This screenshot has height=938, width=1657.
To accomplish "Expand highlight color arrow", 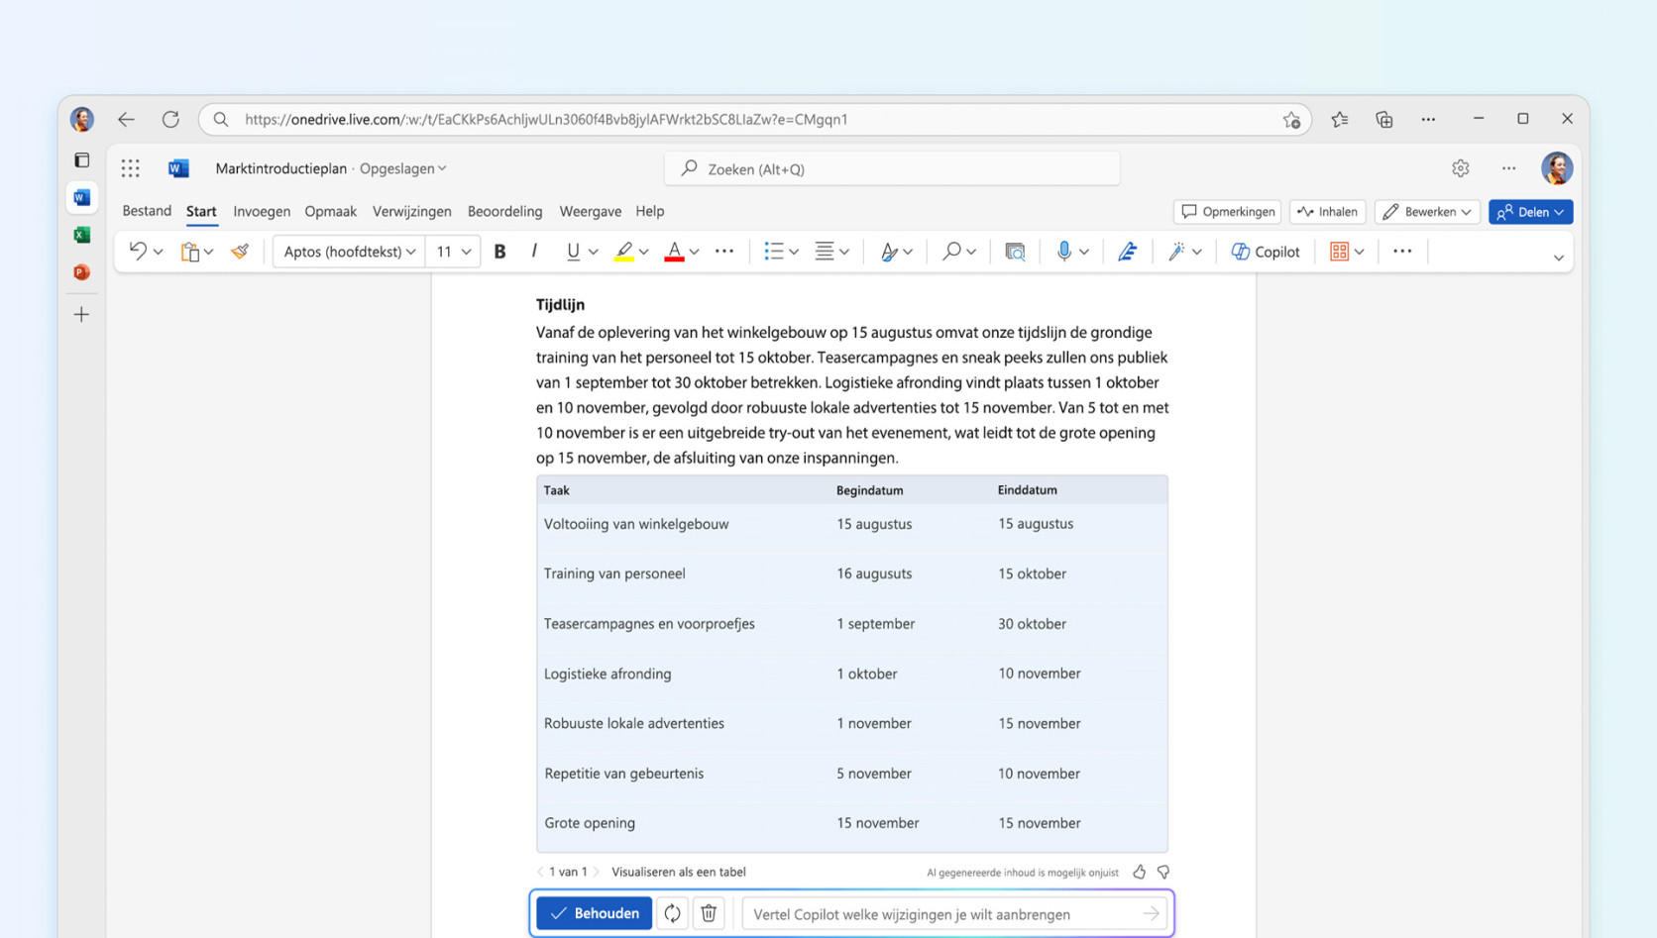I will 644,252.
